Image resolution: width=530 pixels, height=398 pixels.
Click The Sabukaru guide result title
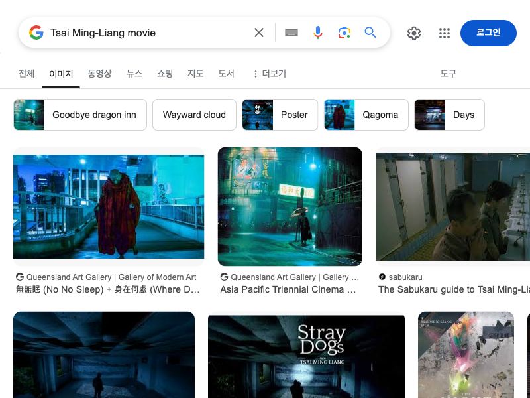454,289
